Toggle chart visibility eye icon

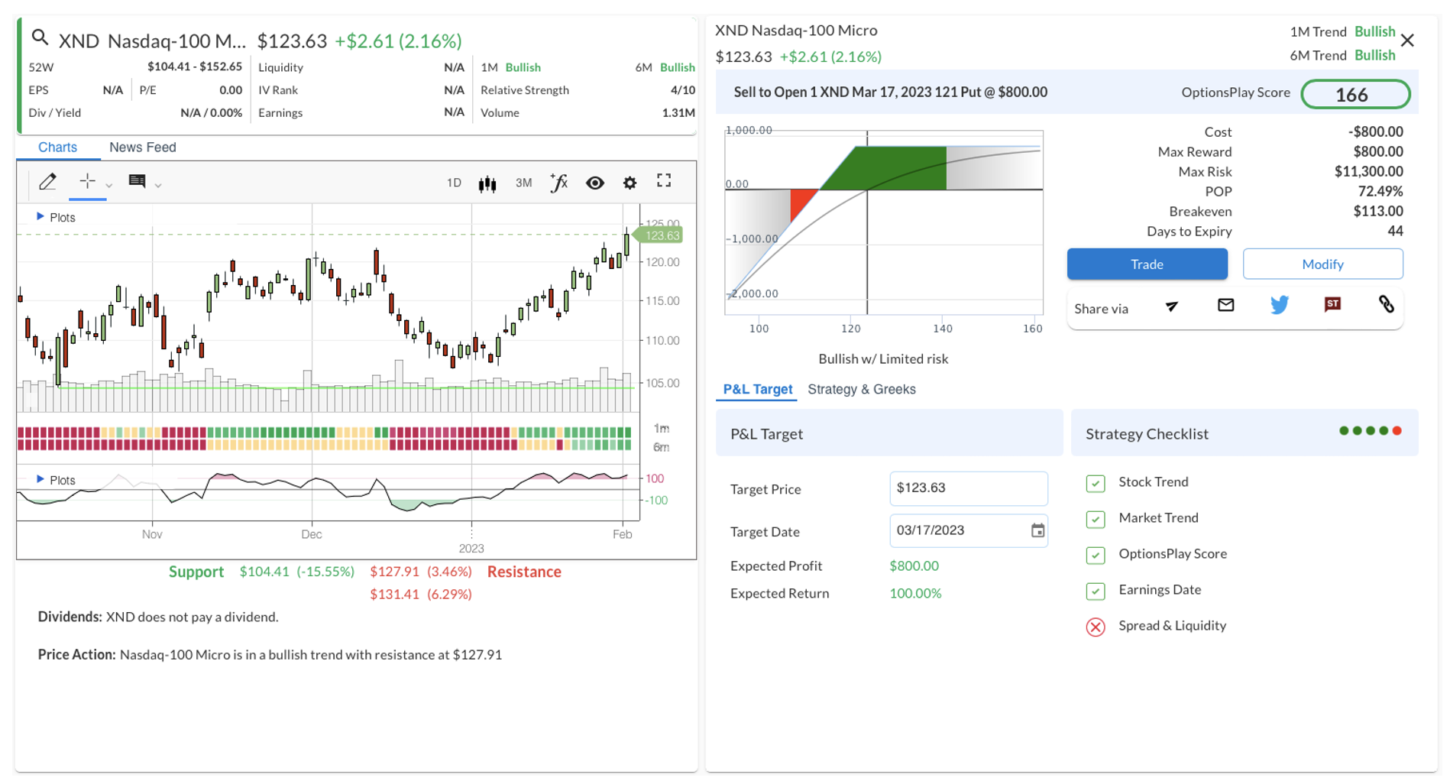click(595, 183)
